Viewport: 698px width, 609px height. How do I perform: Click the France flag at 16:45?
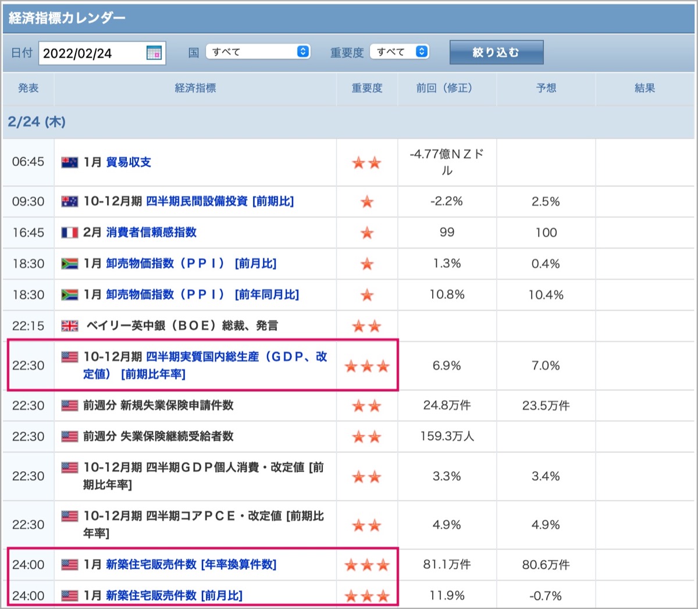70,233
